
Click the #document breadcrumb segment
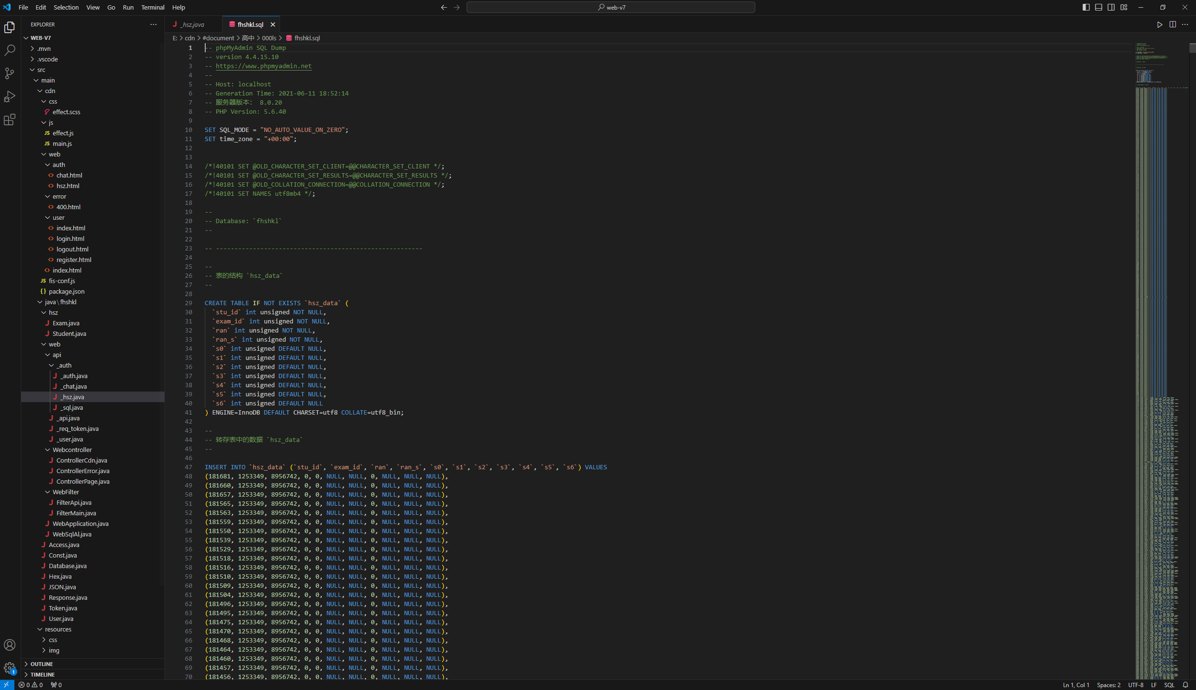coord(218,38)
